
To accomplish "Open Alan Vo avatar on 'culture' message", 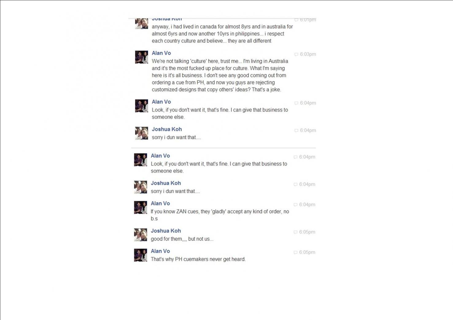I will point(141,57).
